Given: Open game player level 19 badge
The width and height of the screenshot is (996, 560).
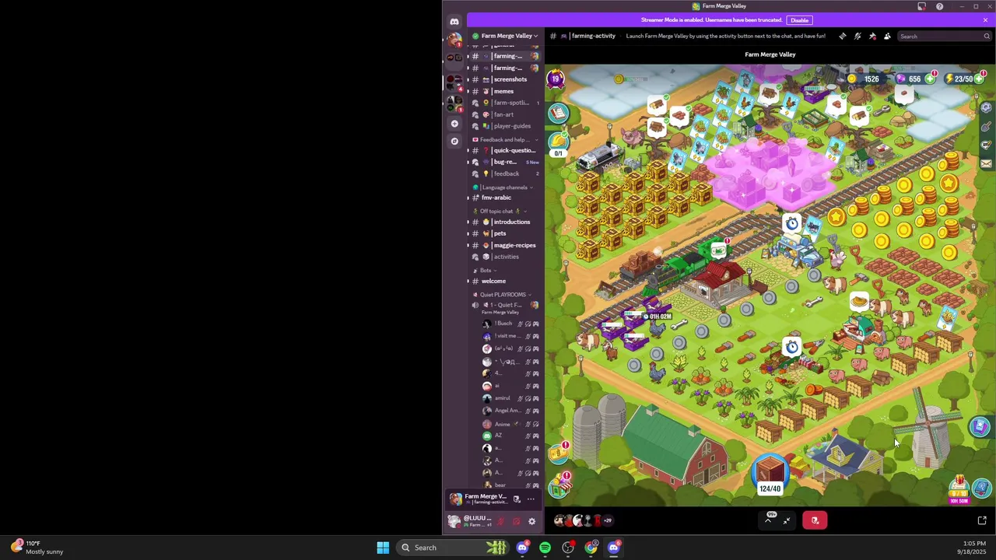Looking at the screenshot, I should [556, 79].
